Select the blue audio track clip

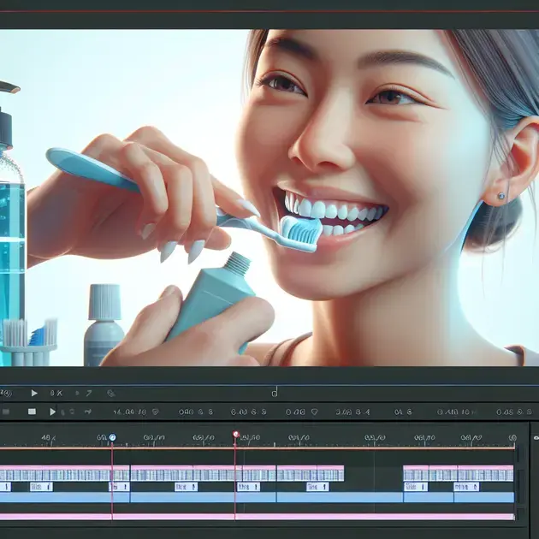click(257, 497)
